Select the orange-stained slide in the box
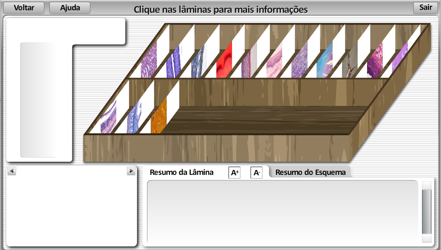Viewport: 441px width, 250px height. click(x=158, y=118)
